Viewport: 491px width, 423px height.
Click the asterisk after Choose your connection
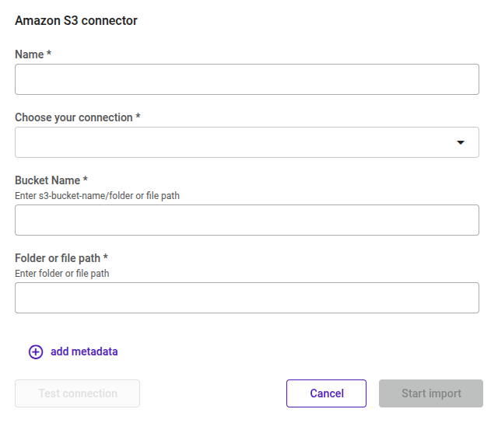point(139,117)
